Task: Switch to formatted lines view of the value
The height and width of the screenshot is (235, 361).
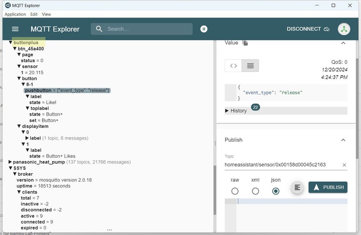Action: pos(250,66)
